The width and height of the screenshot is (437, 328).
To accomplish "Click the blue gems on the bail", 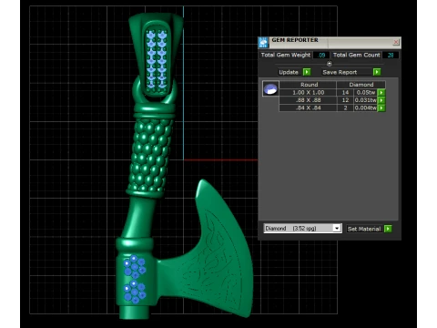I will (x=157, y=59).
